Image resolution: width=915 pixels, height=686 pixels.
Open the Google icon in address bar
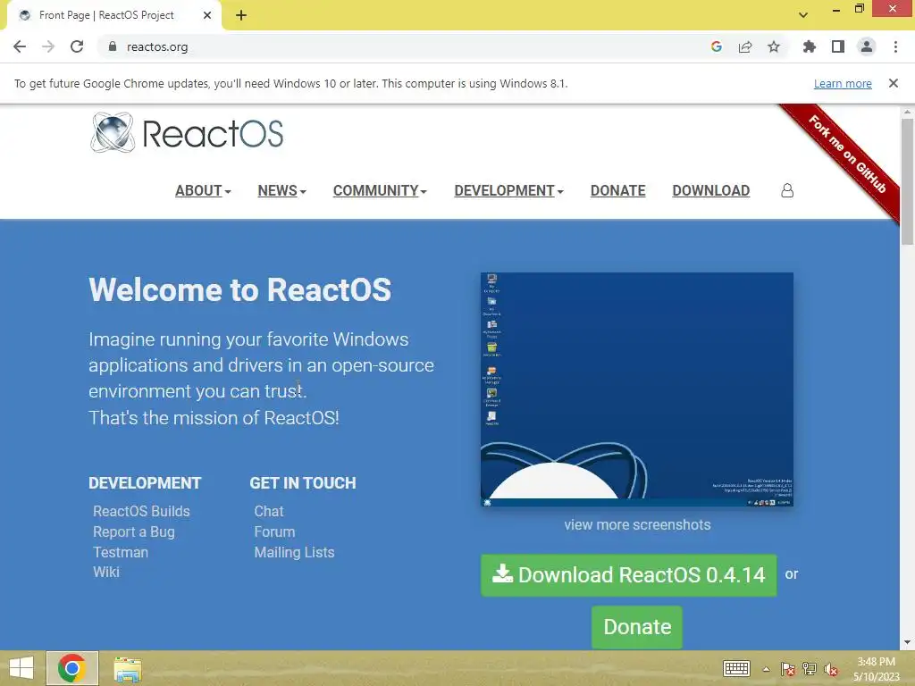tap(717, 46)
